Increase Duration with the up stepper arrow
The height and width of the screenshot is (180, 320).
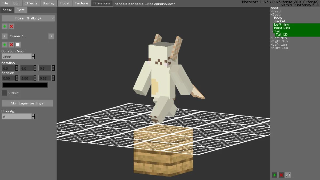(x=33, y=55)
